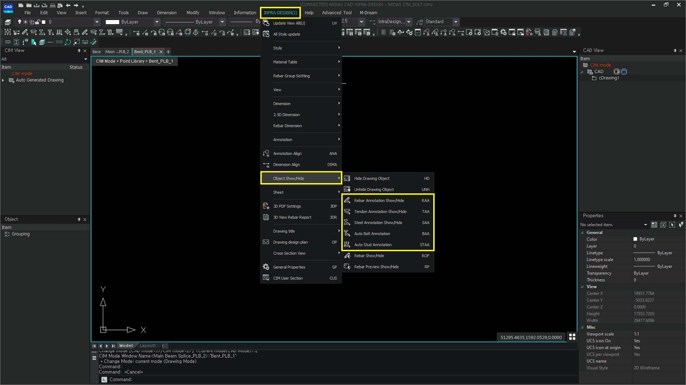Toggle the layer on/off lightbulb icon
686x385 pixels.
click(20, 22)
